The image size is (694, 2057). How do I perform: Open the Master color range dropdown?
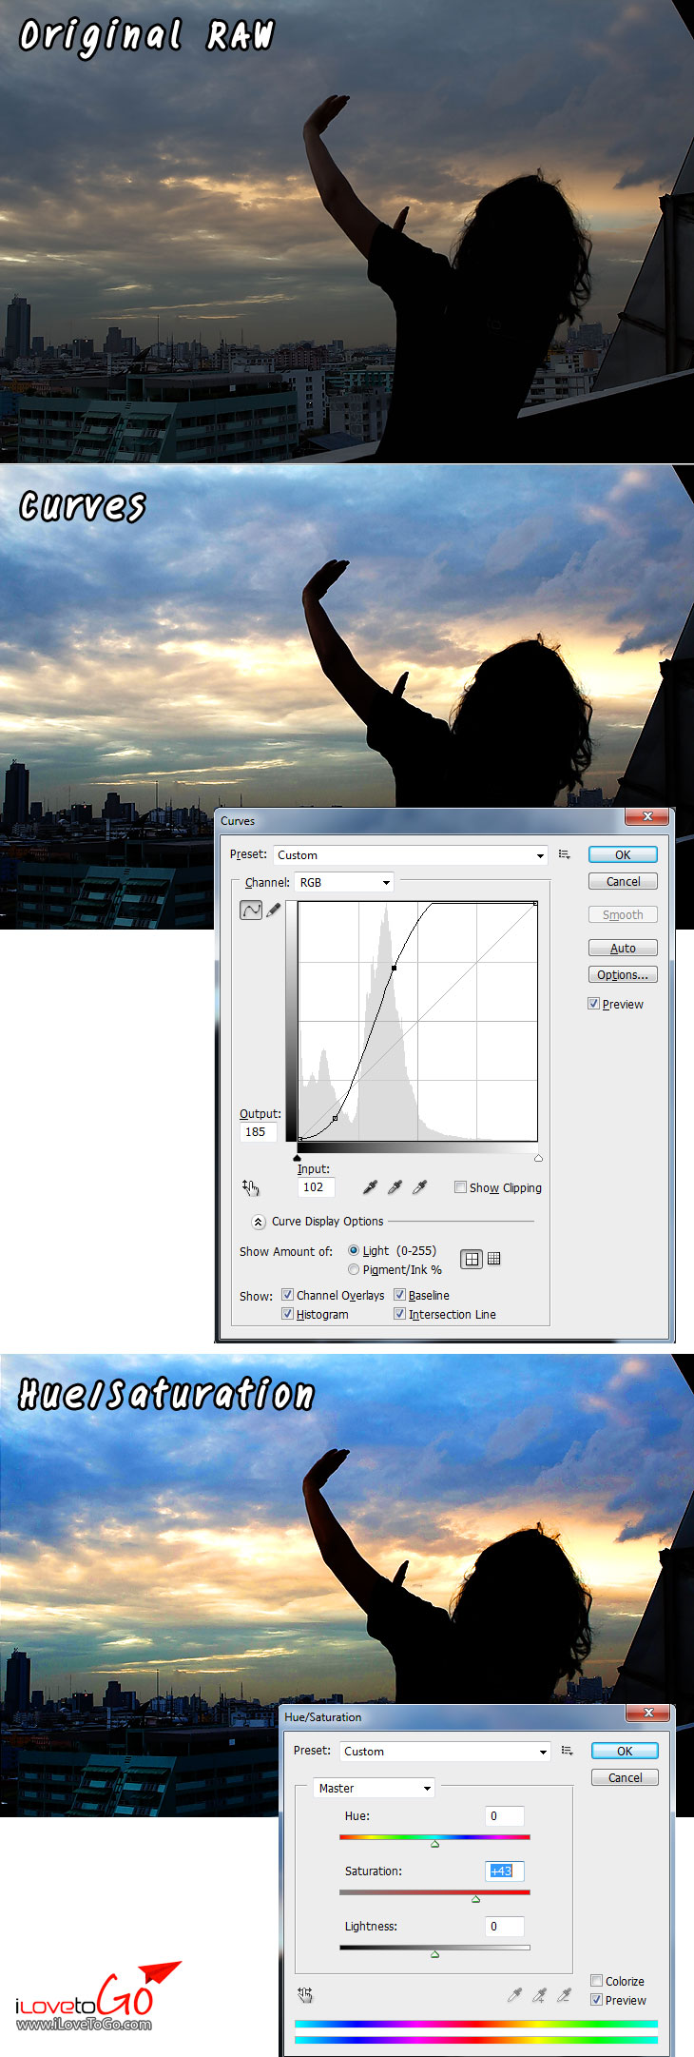click(374, 1788)
